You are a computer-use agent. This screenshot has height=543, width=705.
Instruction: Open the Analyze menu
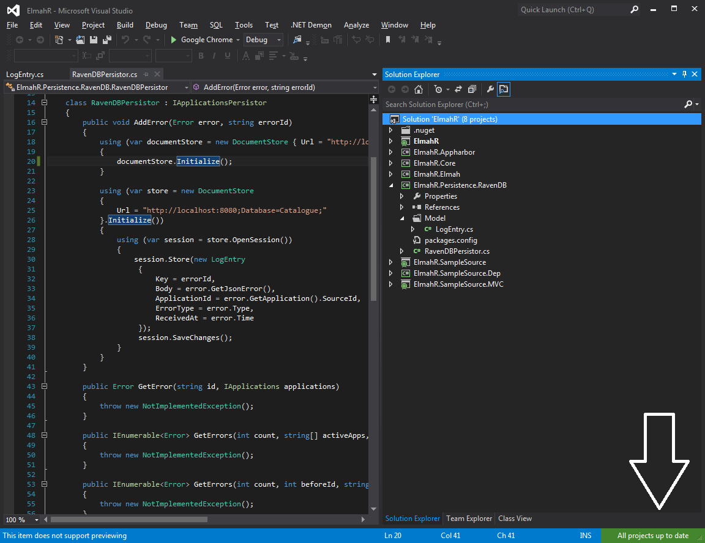[x=356, y=25]
